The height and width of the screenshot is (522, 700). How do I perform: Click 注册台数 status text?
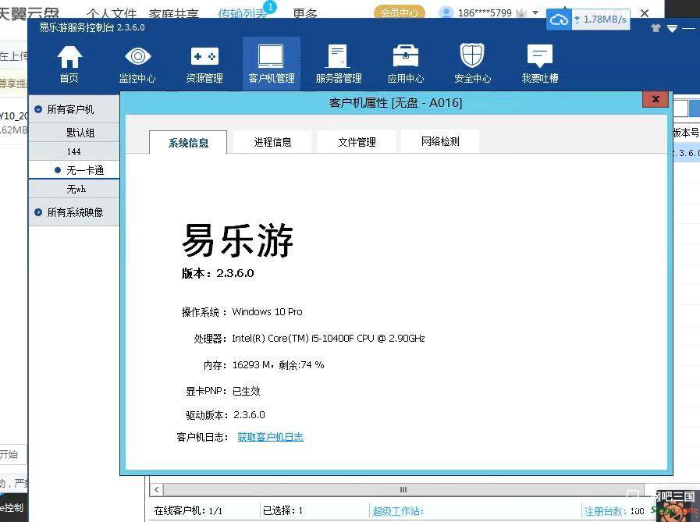pos(614,511)
